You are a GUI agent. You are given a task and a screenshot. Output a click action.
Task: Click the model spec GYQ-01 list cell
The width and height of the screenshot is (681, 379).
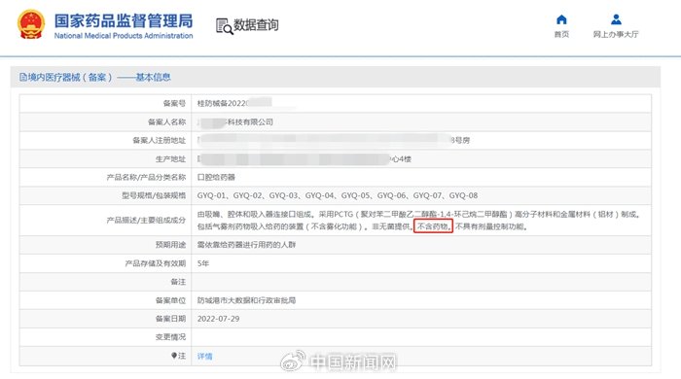click(x=421, y=195)
